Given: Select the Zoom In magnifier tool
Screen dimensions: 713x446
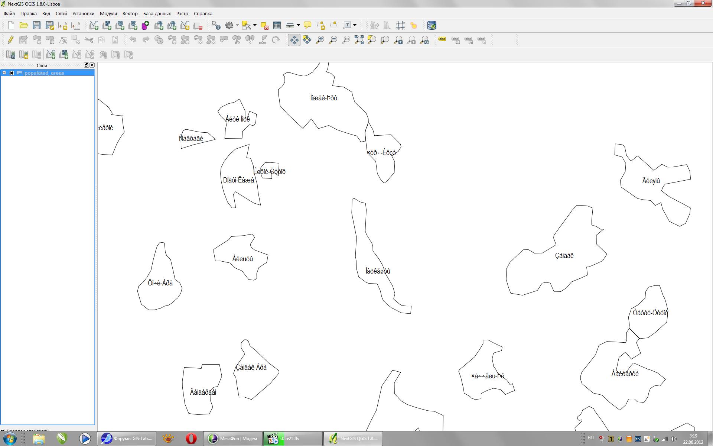Looking at the screenshot, I should pyautogui.click(x=320, y=40).
